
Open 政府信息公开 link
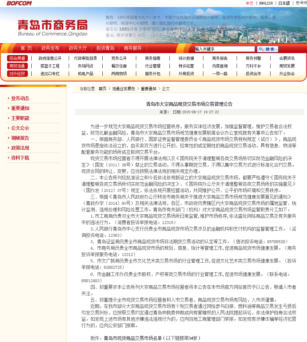50,58
